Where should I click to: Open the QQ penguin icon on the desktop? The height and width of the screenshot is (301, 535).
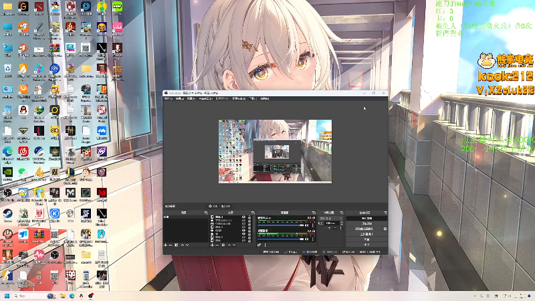23,110
